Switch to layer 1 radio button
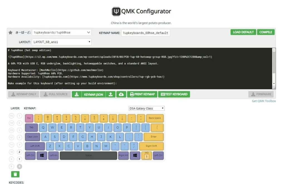Image resolution: width=285 pixels, height=184 pixels. tap(19, 159)
